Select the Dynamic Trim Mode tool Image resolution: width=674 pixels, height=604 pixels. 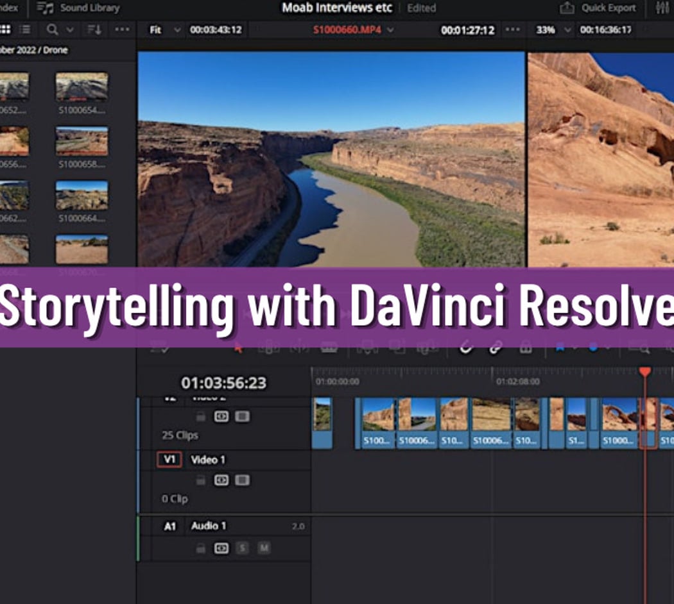coord(300,348)
